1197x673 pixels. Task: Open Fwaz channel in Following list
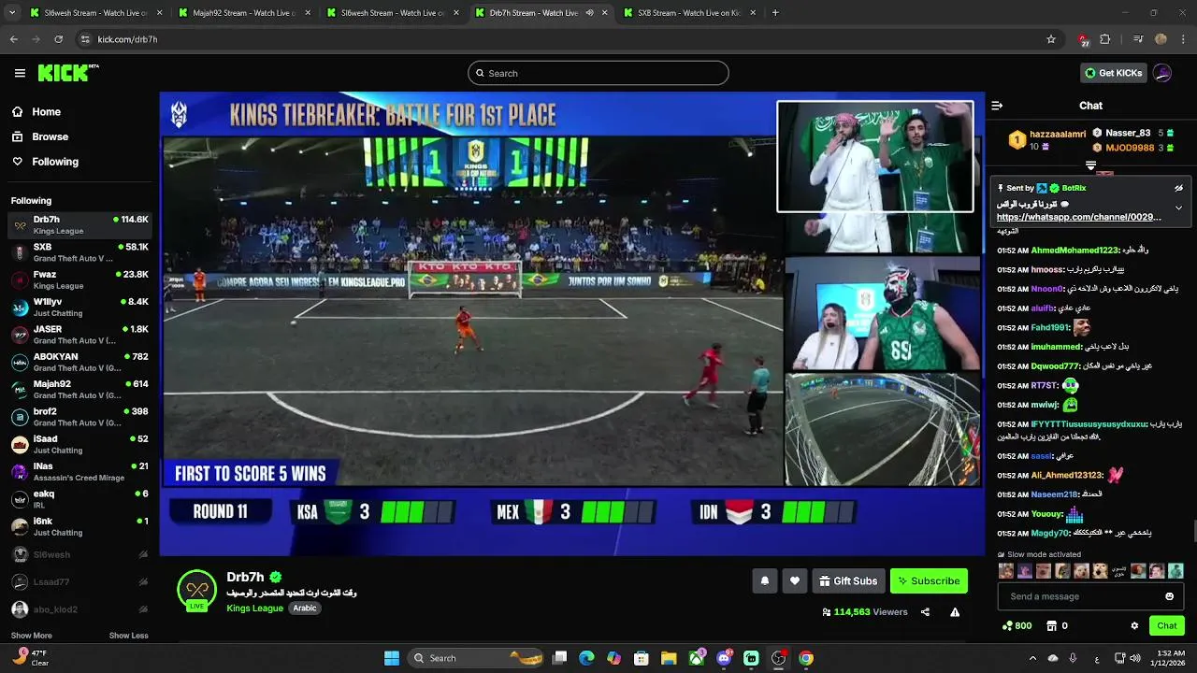(79, 279)
